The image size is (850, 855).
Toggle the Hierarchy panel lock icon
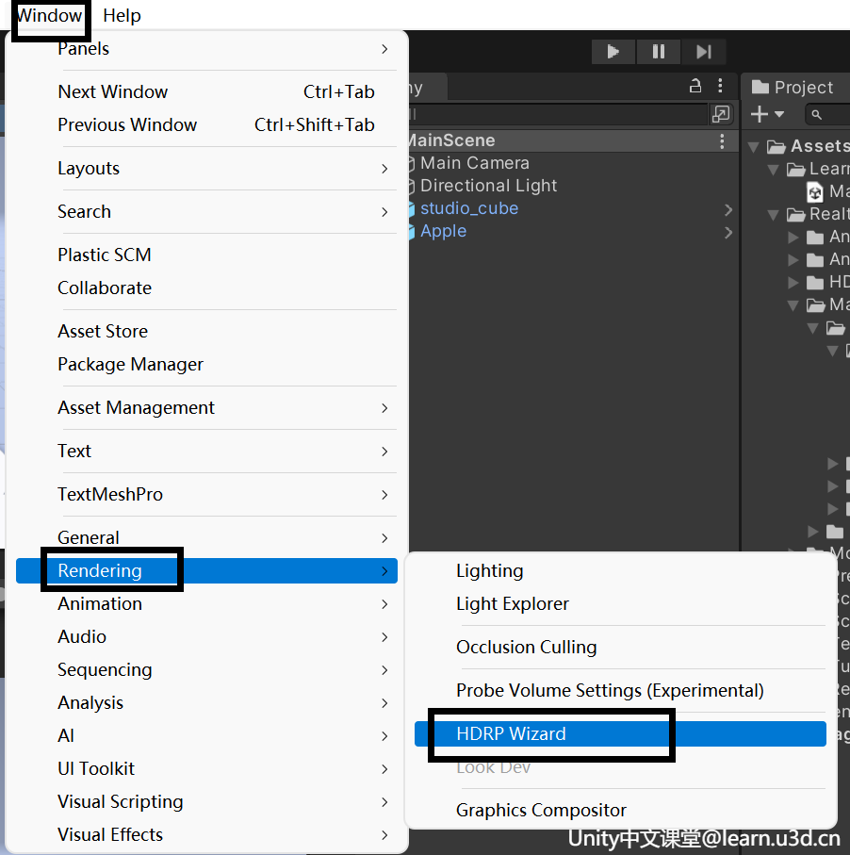(695, 86)
